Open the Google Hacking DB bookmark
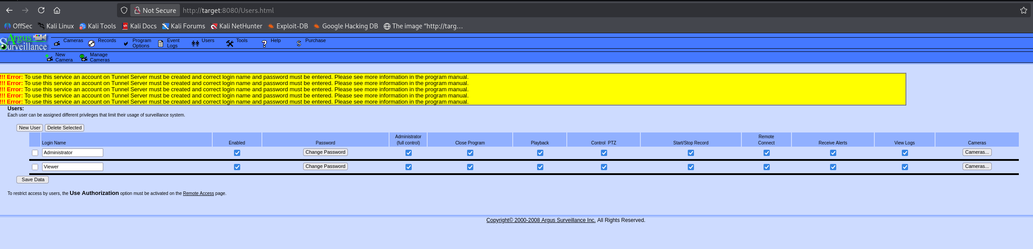This screenshot has width=1033, height=249. click(x=346, y=26)
